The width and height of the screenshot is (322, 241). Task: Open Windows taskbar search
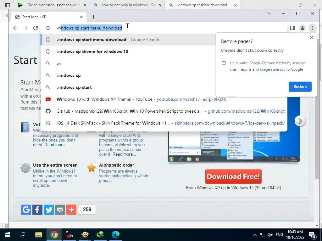point(23,235)
